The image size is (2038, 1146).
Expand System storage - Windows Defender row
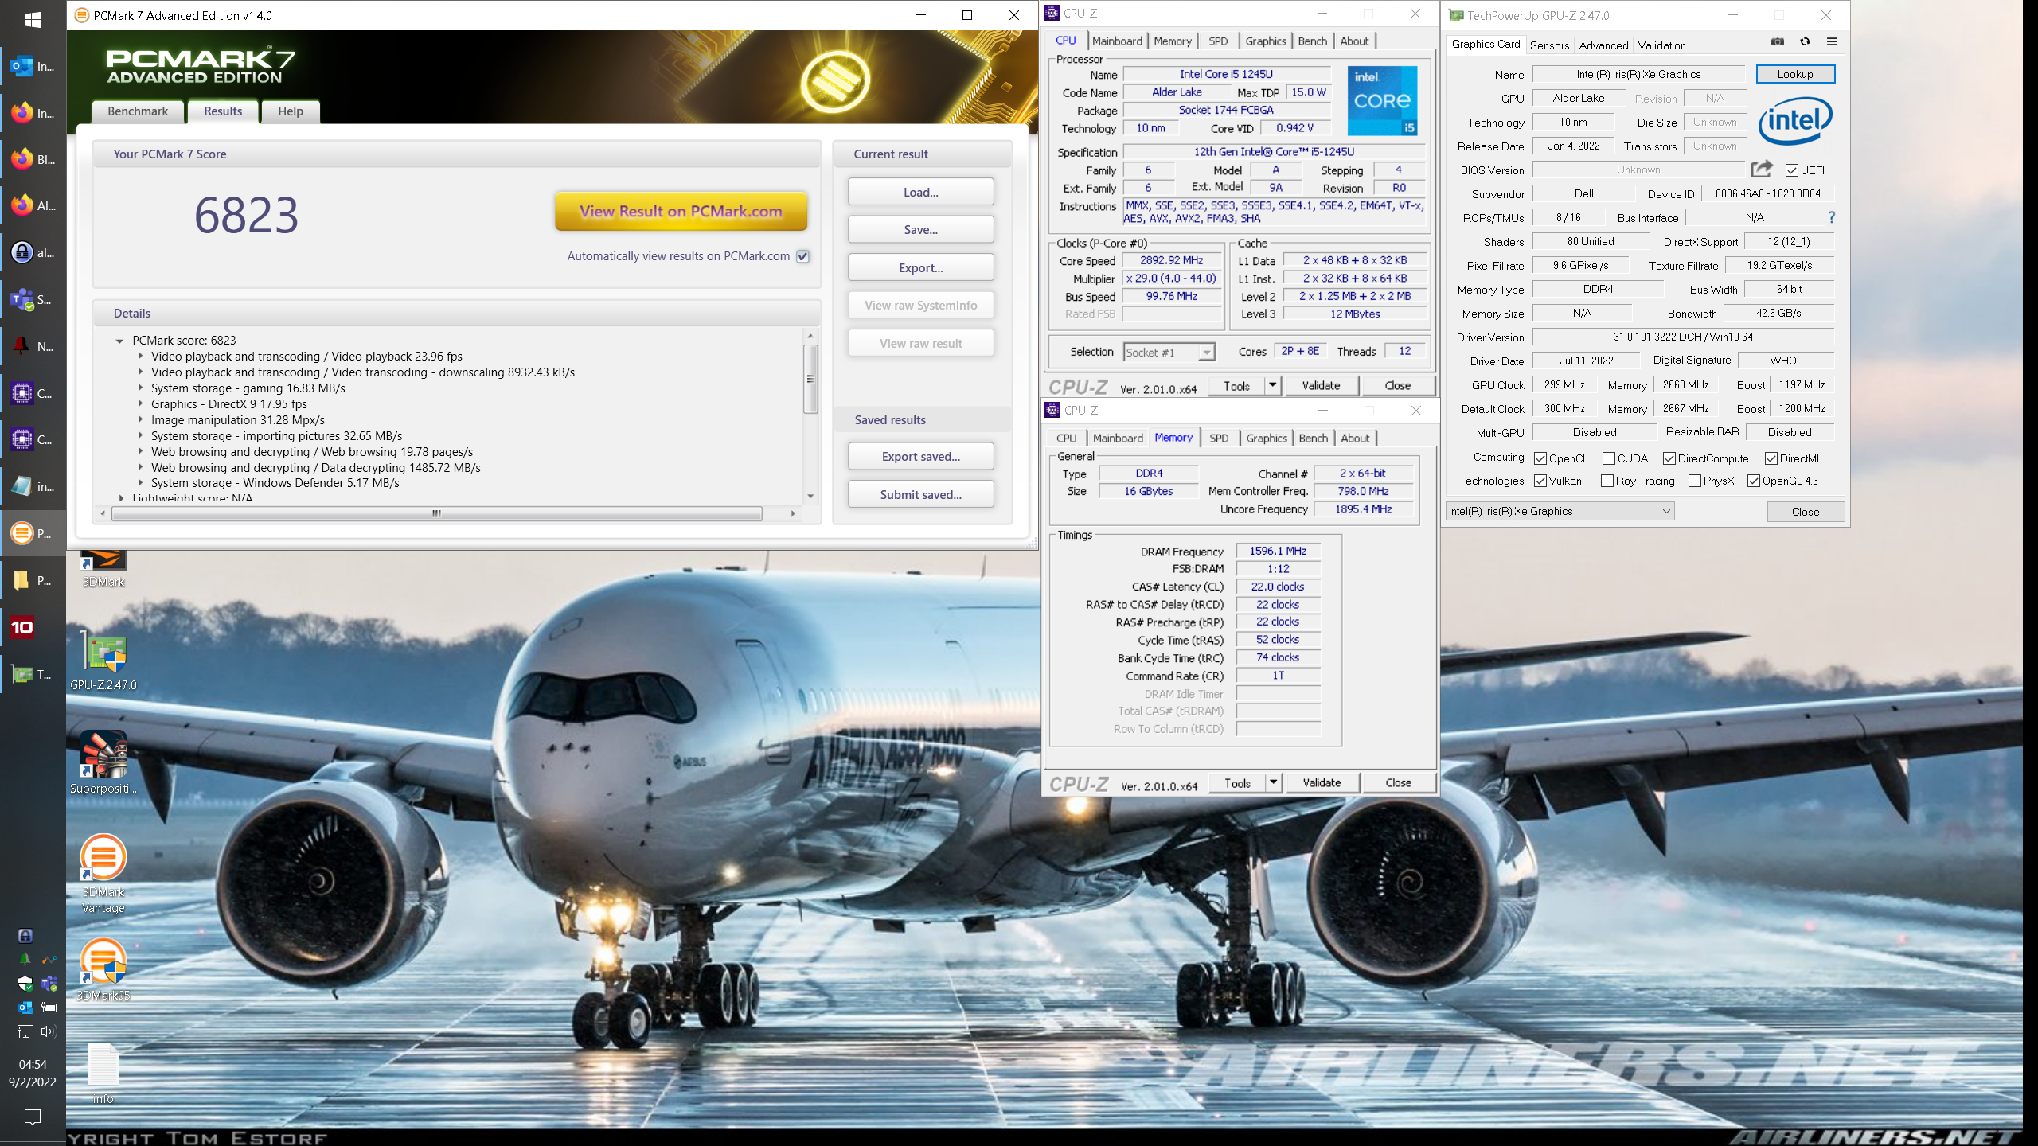pyautogui.click(x=141, y=482)
